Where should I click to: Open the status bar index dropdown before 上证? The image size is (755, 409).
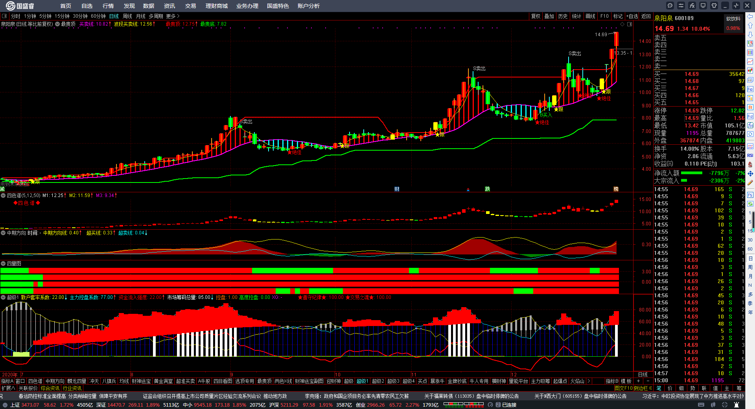5,405
